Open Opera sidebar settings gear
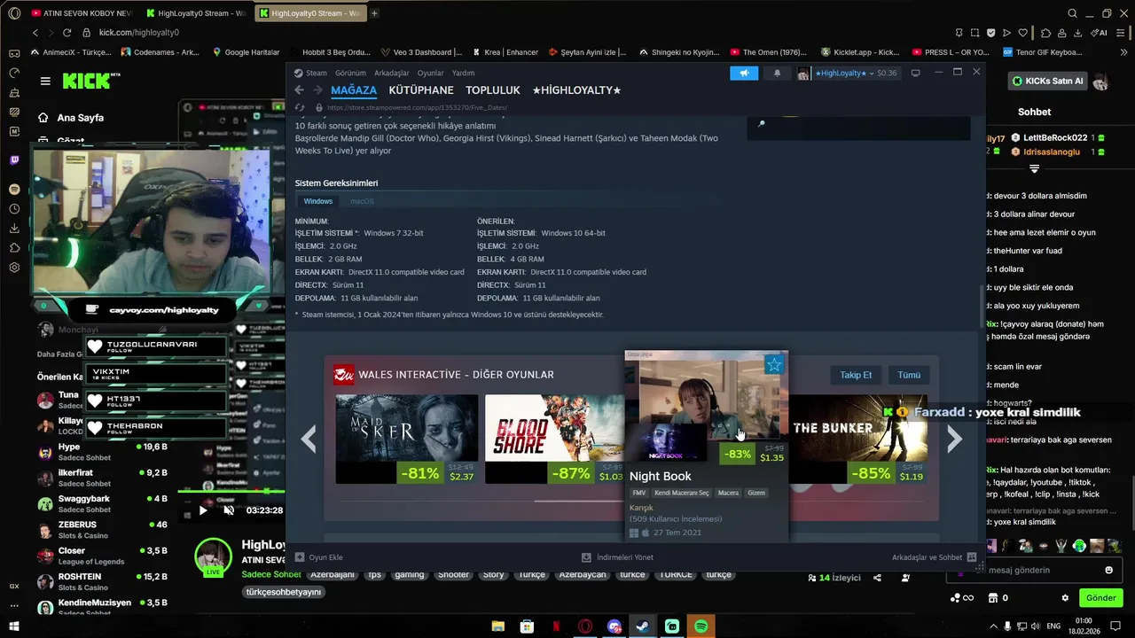The image size is (1135, 638). point(14,268)
